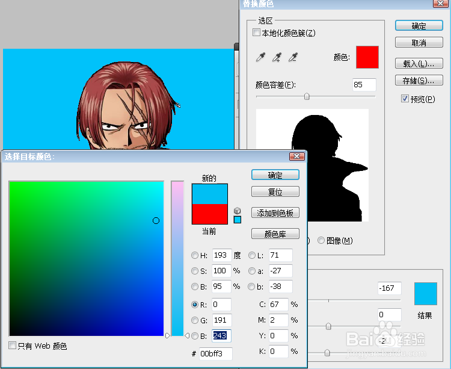Click 复位 reset button

[x=275, y=191]
